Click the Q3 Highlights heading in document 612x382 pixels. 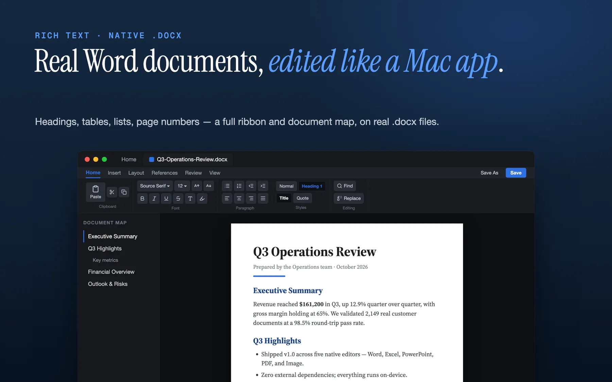(x=277, y=341)
